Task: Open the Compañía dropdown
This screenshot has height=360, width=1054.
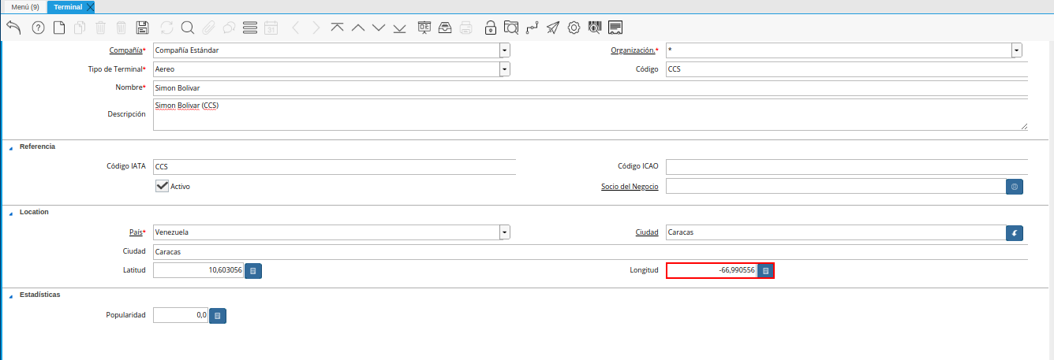Action: click(x=505, y=50)
